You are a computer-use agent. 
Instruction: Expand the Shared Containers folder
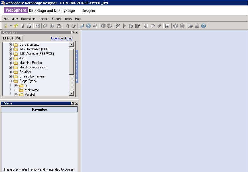pyautogui.click(x=11, y=76)
